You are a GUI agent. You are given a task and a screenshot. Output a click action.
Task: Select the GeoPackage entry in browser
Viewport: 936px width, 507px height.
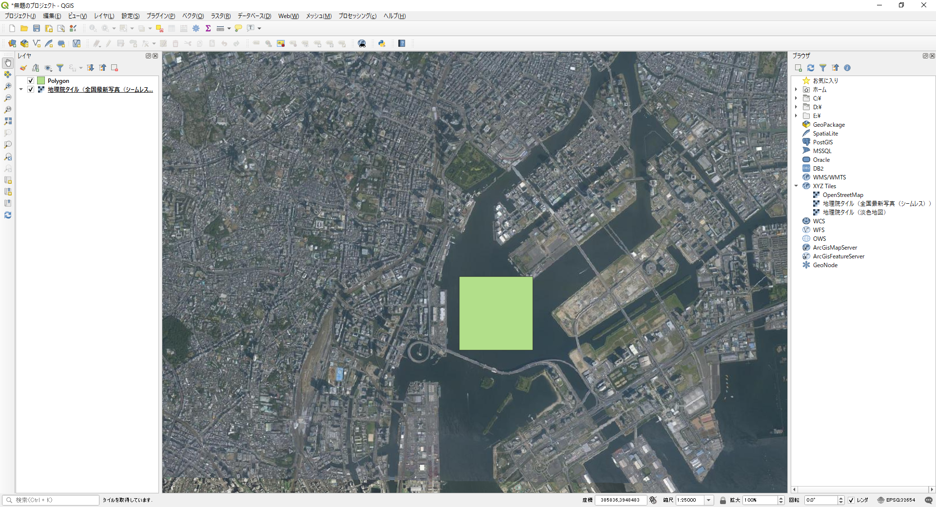(x=829, y=125)
